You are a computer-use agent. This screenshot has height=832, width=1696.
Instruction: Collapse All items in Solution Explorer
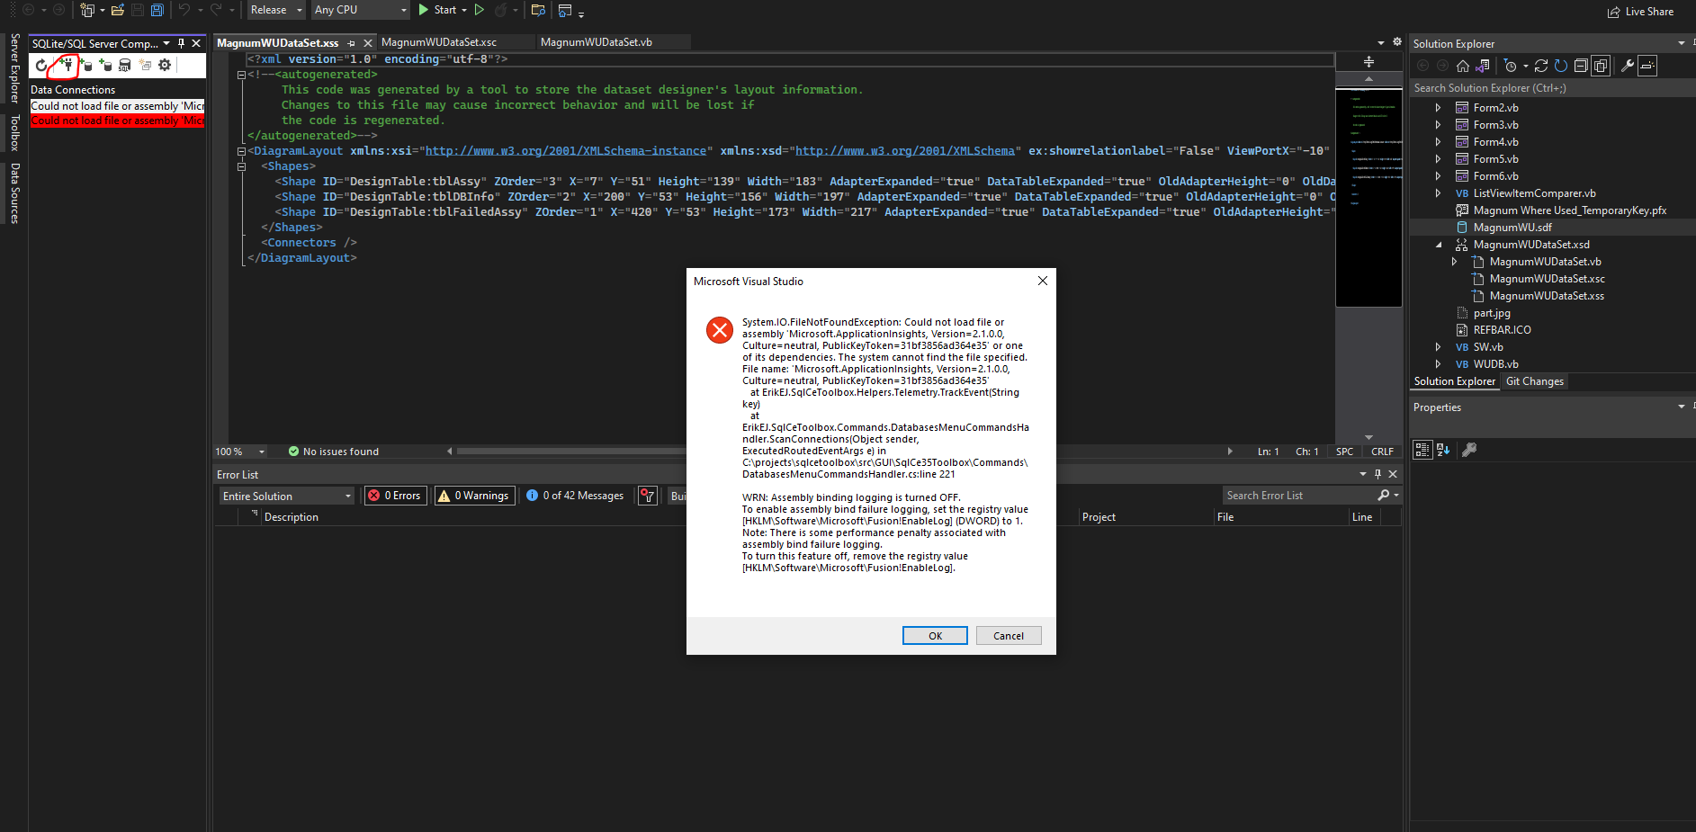pos(1582,66)
